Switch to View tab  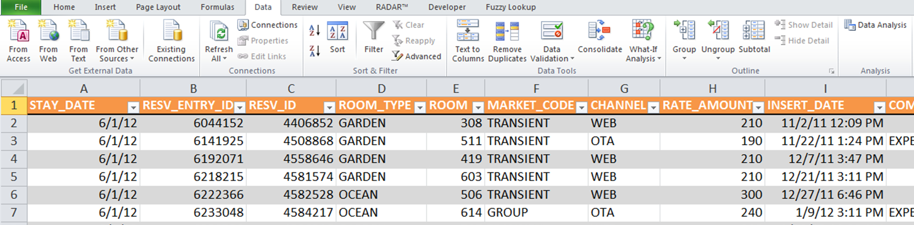346,7
